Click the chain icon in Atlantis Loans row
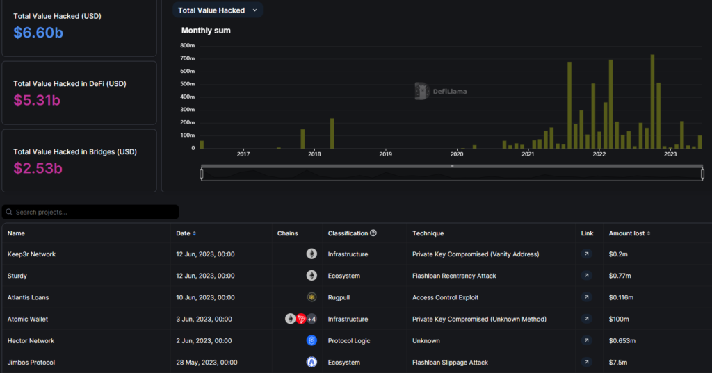Viewport: 712px width, 373px height. [x=311, y=297]
